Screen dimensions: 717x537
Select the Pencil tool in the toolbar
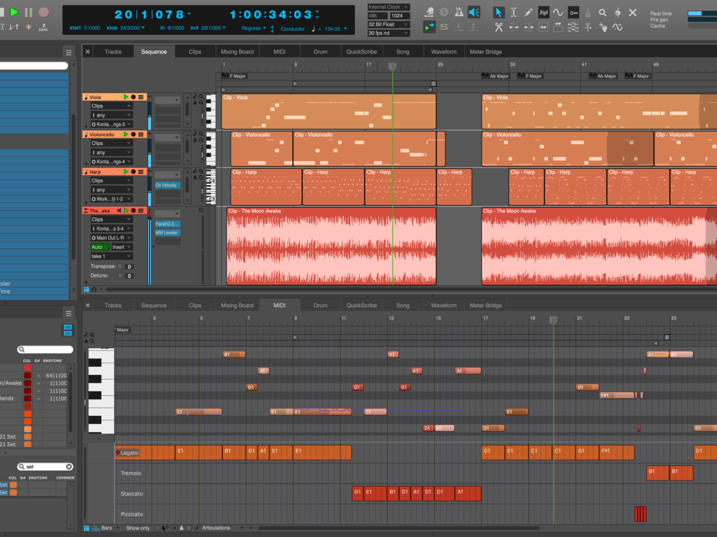(x=528, y=13)
